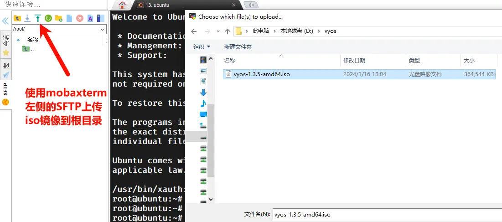
Task: Open the remote path /root/ dropdown
Action: (103, 29)
